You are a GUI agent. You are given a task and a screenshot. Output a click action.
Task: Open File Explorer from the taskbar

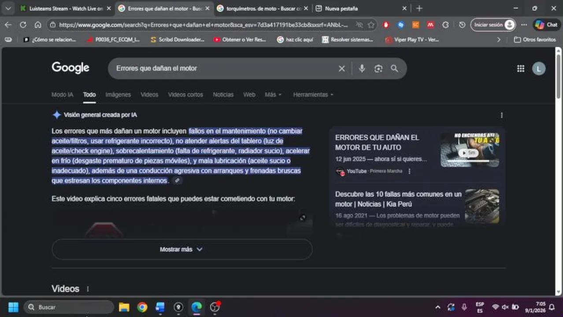[124, 307]
